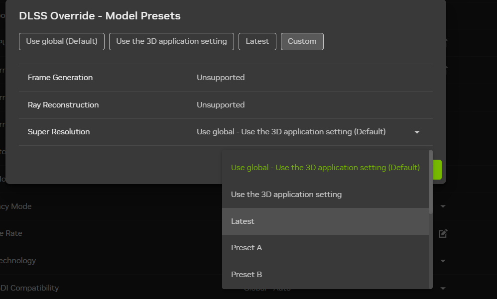Open the dropdown arrow on the Compatibility row
497x299 pixels.
443,288
